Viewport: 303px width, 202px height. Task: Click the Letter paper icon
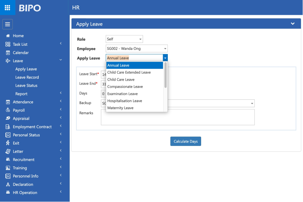coord(8,151)
